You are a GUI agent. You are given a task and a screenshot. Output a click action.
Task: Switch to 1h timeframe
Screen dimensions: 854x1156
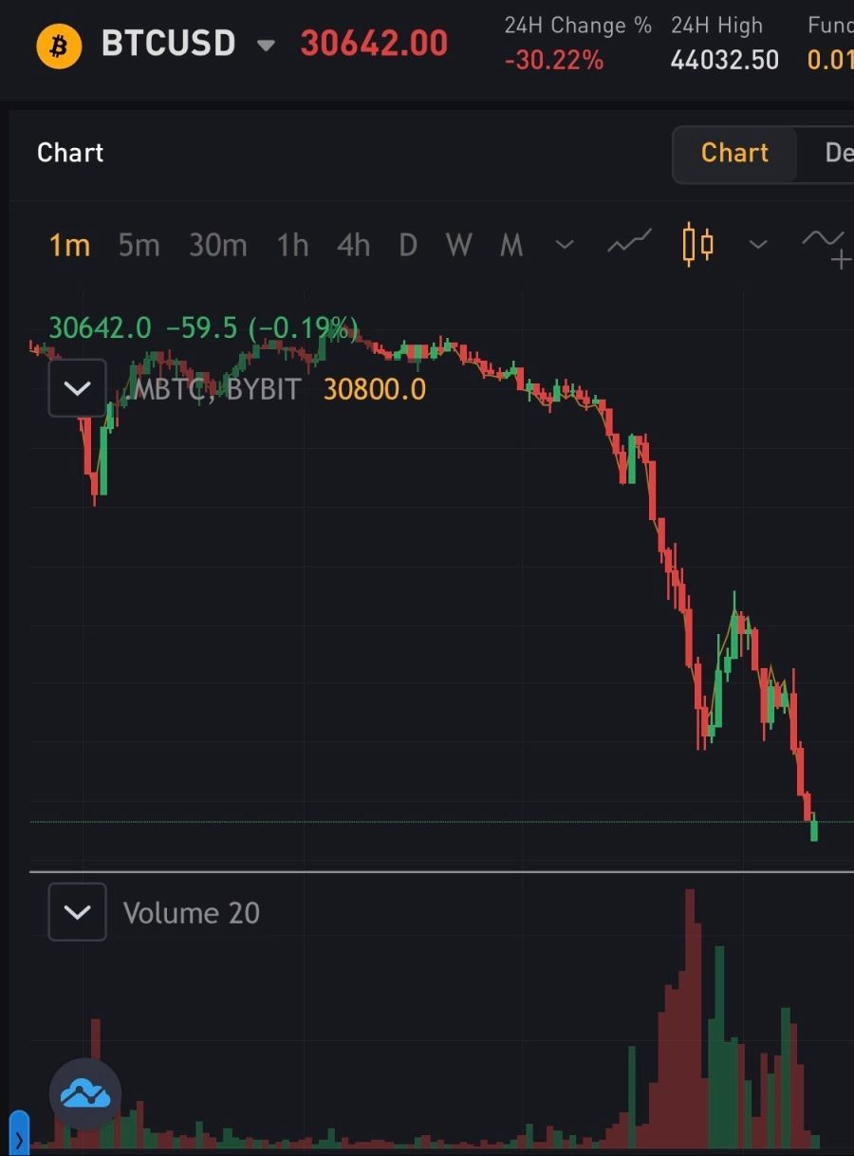click(292, 246)
